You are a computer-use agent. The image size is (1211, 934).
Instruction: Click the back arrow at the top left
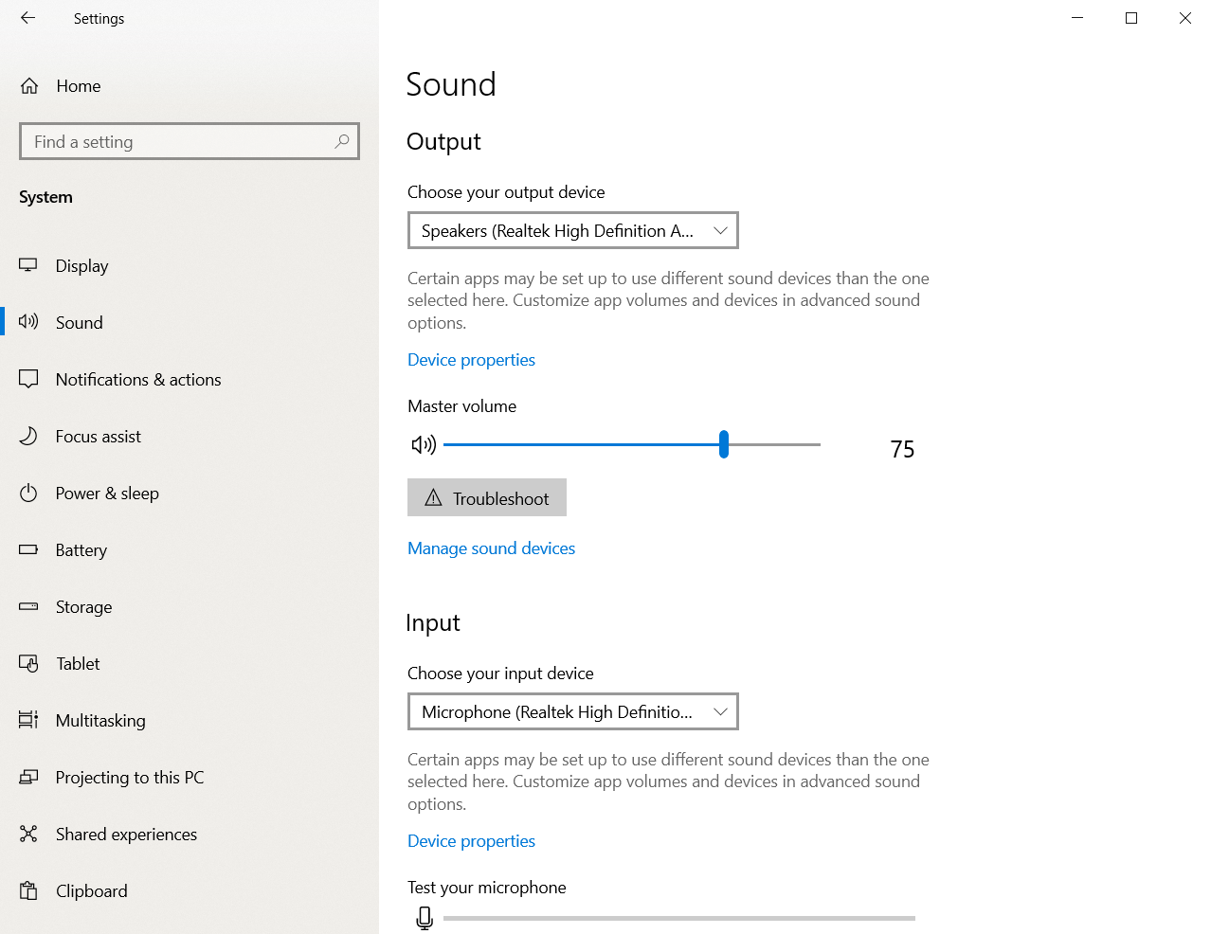coord(27,17)
